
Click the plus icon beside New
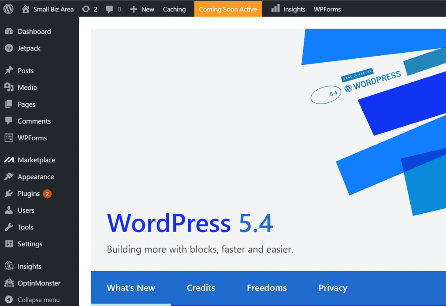(133, 10)
